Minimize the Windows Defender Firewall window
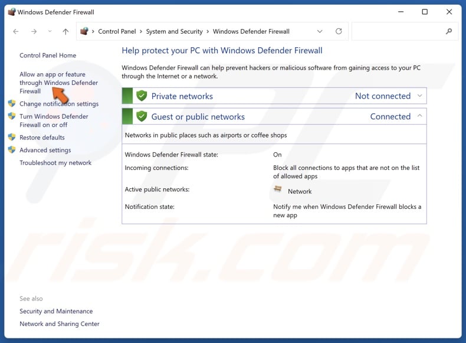Image resolution: width=466 pixels, height=343 pixels. point(401,12)
